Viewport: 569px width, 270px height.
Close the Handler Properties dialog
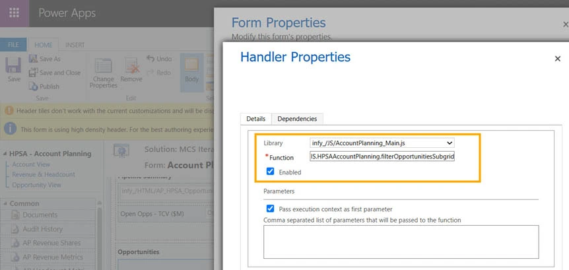pyautogui.click(x=558, y=59)
